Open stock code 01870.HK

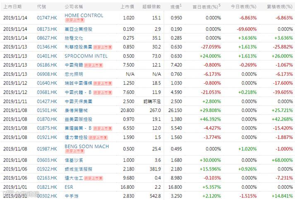(x=47, y=119)
